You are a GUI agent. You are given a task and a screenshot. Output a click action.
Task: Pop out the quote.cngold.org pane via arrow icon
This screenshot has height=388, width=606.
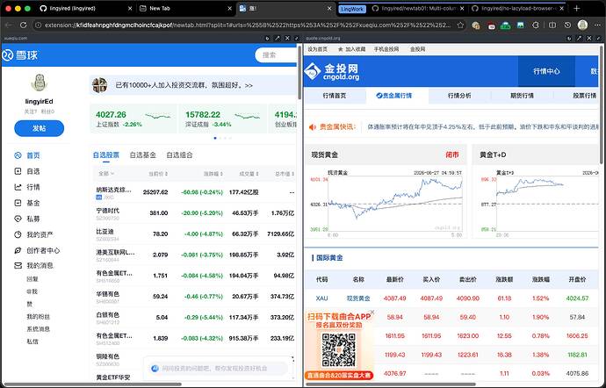579,39
